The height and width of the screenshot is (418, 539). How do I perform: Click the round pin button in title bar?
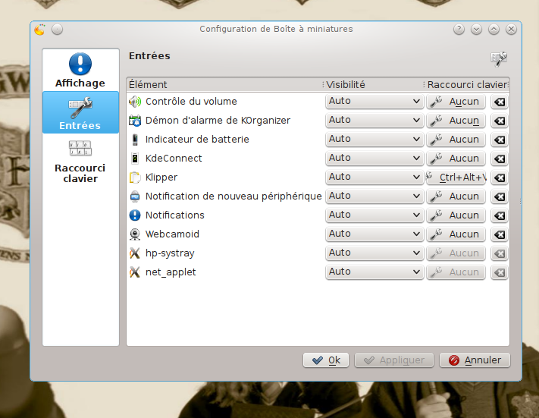(x=58, y=30)
